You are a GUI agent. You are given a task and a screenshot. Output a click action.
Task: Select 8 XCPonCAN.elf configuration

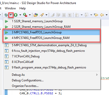point(52,62)
